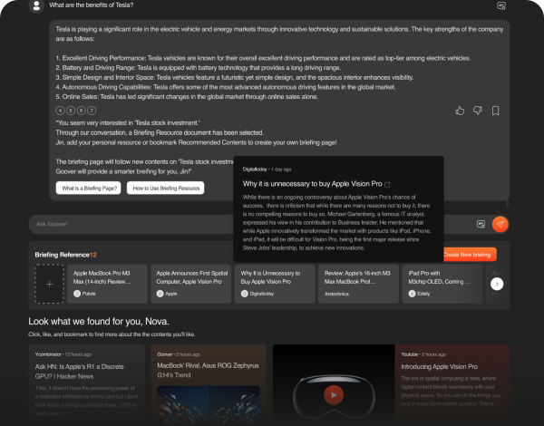The height and width of the screenshot is (426, 544).
Task: Open Apple MacBook Pro M3 Max reference card
Action: pos(108,284)
